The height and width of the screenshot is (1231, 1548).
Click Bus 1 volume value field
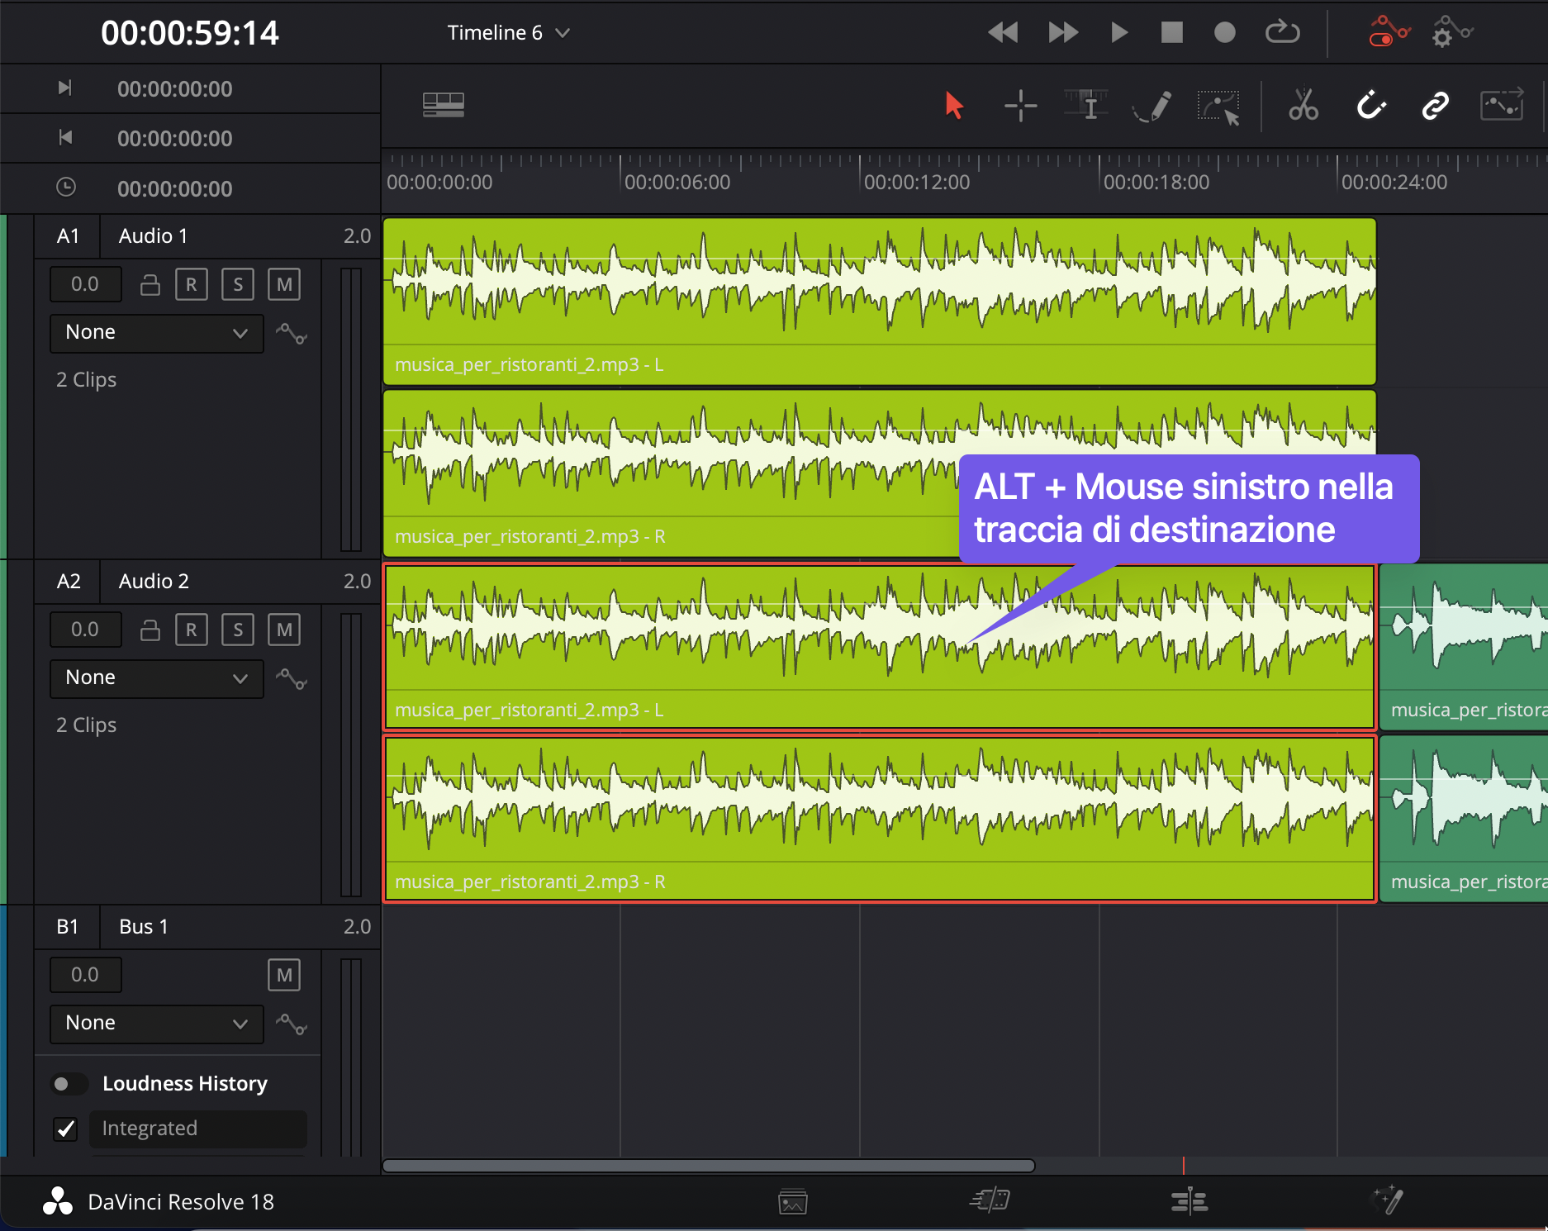[x=85, y=975]
